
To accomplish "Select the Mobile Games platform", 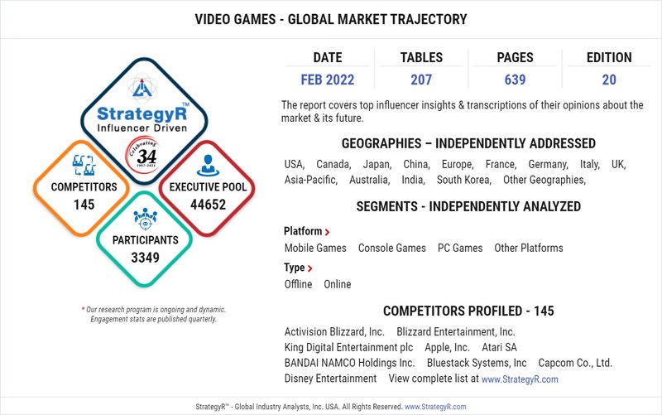I will click(x=315, y=248).
